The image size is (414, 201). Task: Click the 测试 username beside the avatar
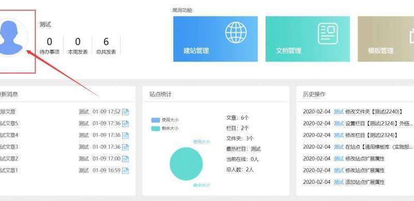coord(45,24)
